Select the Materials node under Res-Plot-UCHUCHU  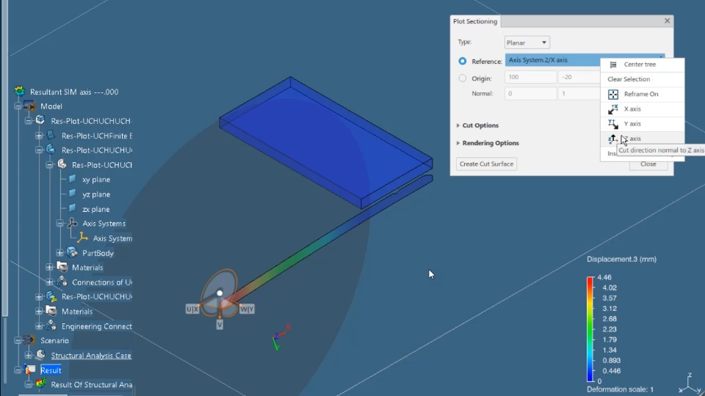[77, 311]
